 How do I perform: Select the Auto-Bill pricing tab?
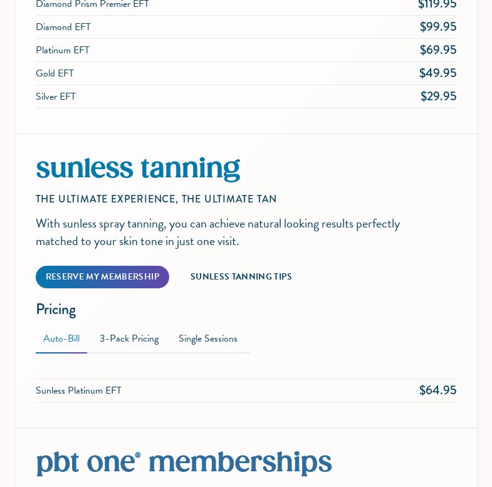61,339
